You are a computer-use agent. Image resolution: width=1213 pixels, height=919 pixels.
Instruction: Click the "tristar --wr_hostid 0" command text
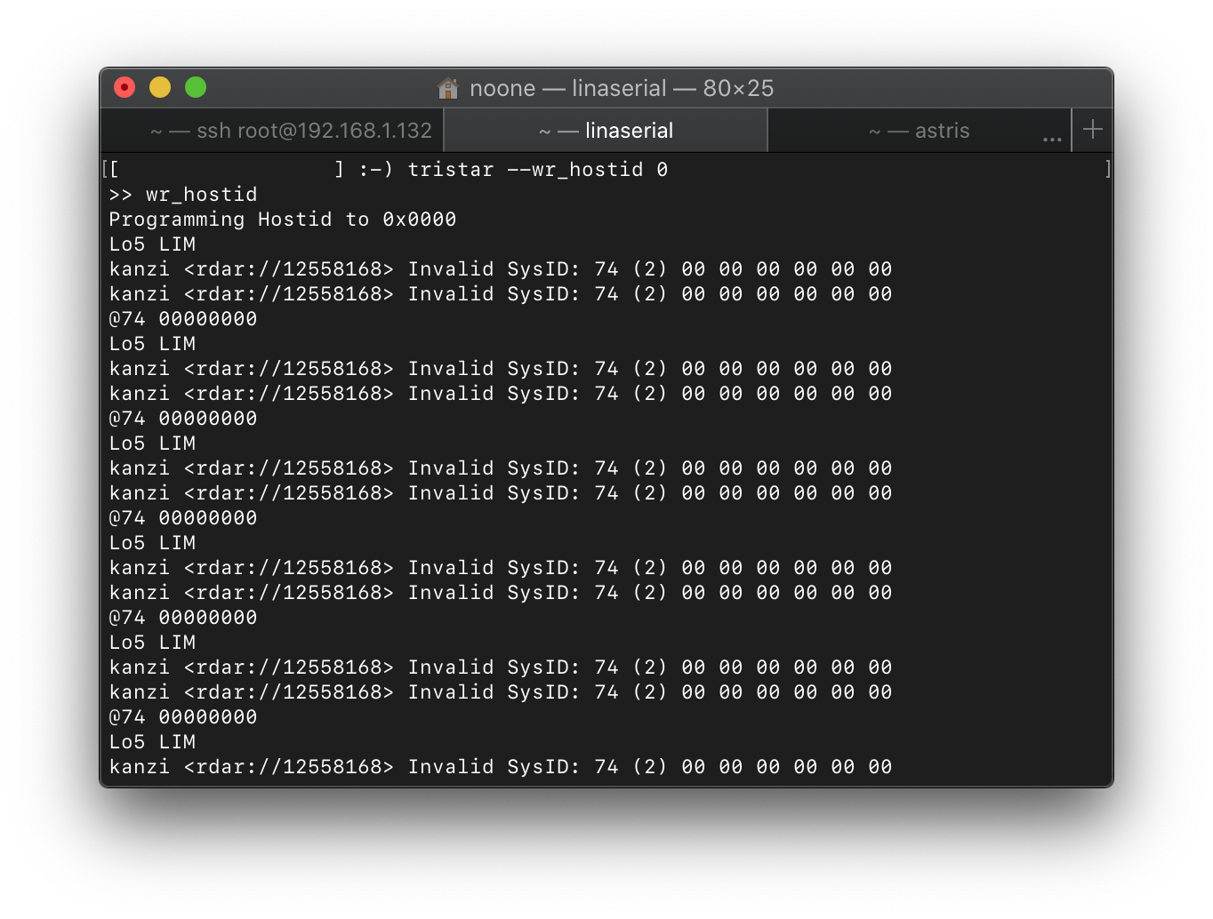[x=537, y=170]
